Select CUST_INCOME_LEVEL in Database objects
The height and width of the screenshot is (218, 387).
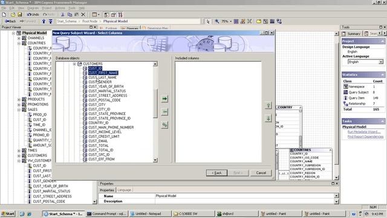[x=105, y=132]
